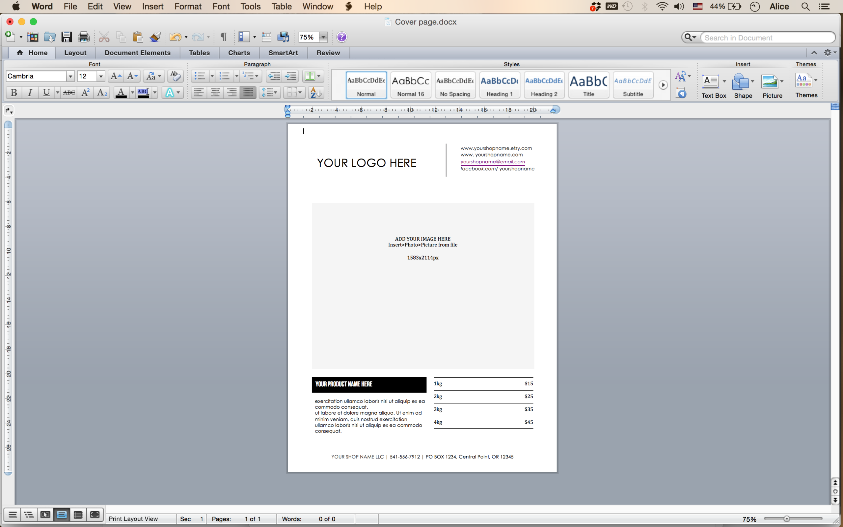This screenshot has height=527, width=843.
Task: Click the font color swatch button
Action: (121, 92)
